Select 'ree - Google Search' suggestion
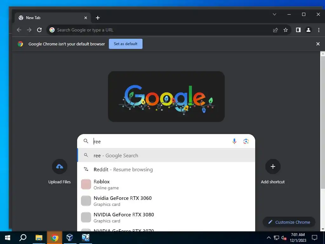The height and width of the screenshot is (244, 325). (166, 155)
